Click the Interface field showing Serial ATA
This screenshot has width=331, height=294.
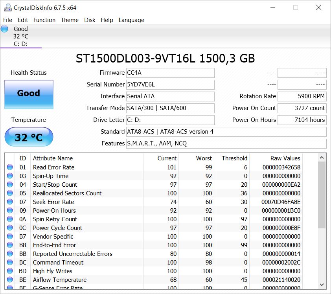click(x=170, y=96)
